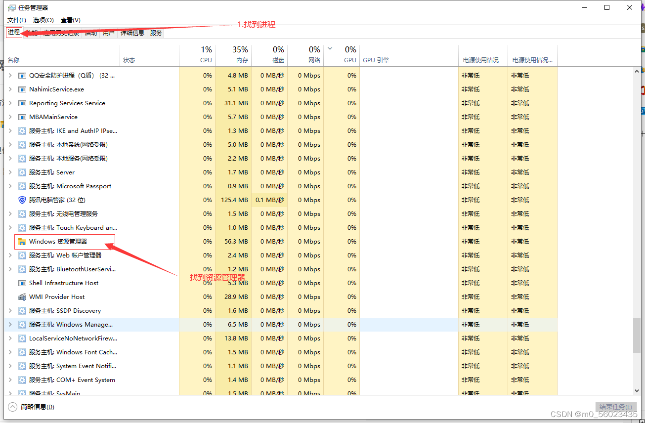The width and height of the screenshot is (645, 423).
Task: Click gear icon of 服务主机: 无线电管理服务
Action: 22,214
